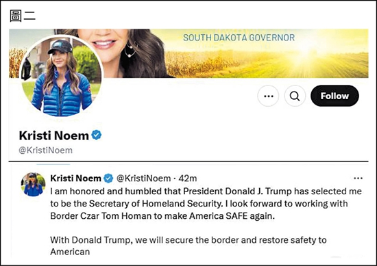This screenshot has height=266, width=377.
Task: Open the small avatar next to the tweet
Action: [33, 184]
